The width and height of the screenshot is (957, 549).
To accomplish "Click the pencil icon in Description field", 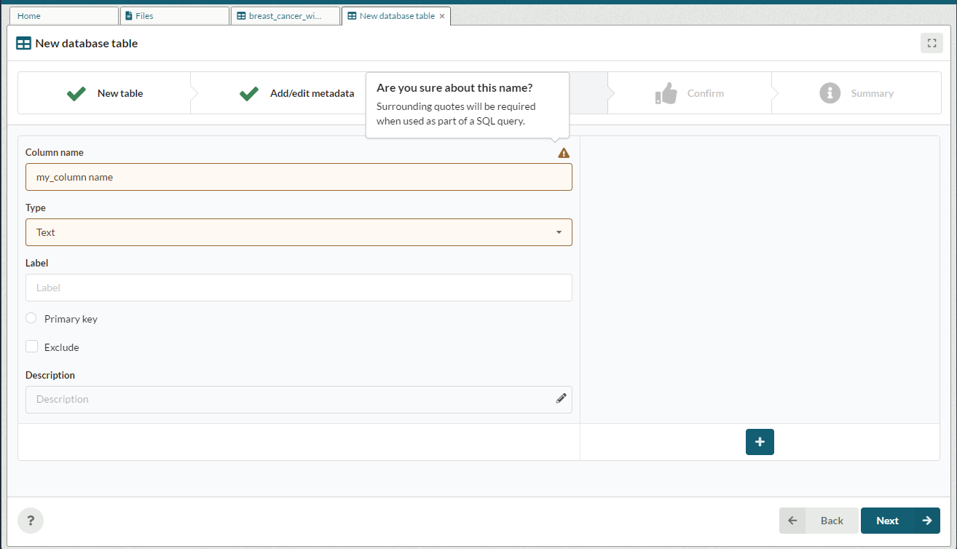I will [x=561, y=398].
